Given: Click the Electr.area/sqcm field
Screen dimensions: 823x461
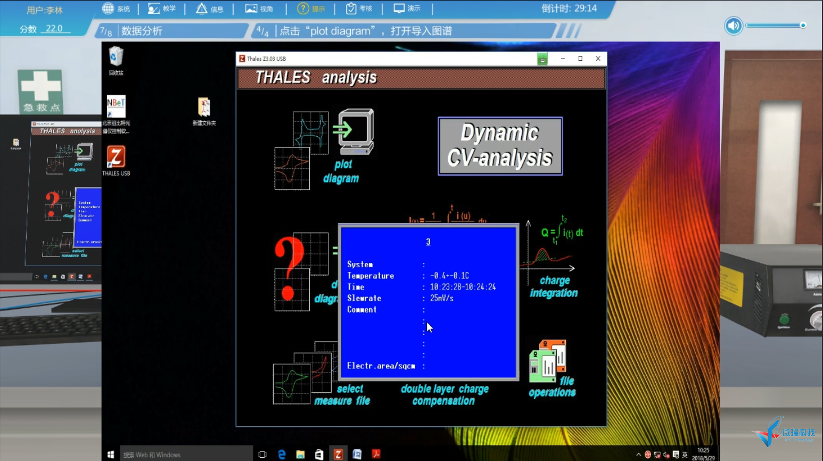Looking at the screenshot, I should tap(386, 366).
